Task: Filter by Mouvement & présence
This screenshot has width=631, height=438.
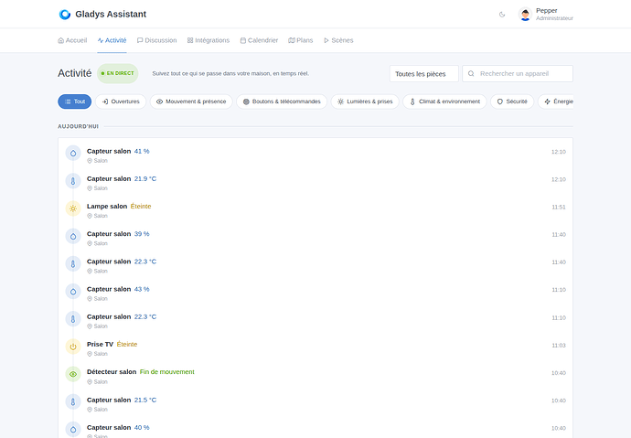Action: 191,101
